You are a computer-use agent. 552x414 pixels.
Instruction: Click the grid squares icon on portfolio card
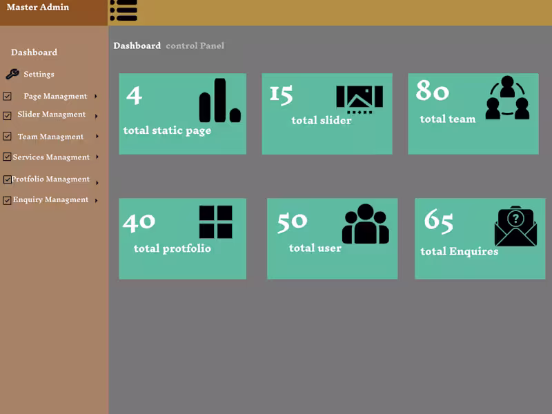[x=215, y=222]
